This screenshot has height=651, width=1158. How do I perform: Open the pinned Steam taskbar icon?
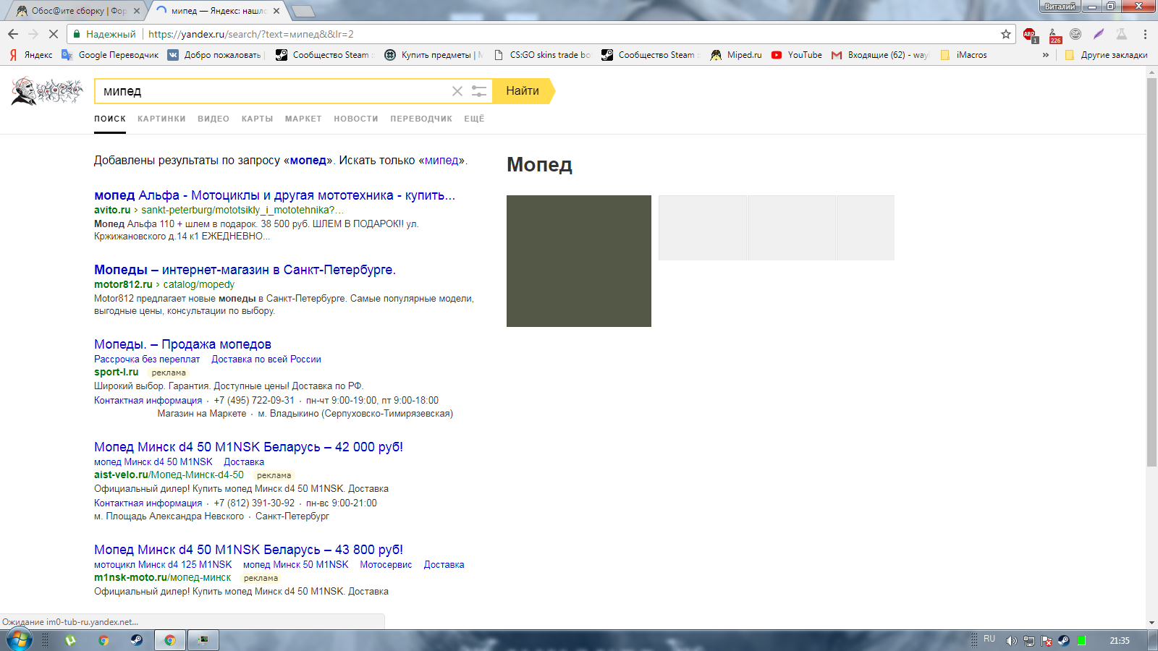(x=136, y=640)
